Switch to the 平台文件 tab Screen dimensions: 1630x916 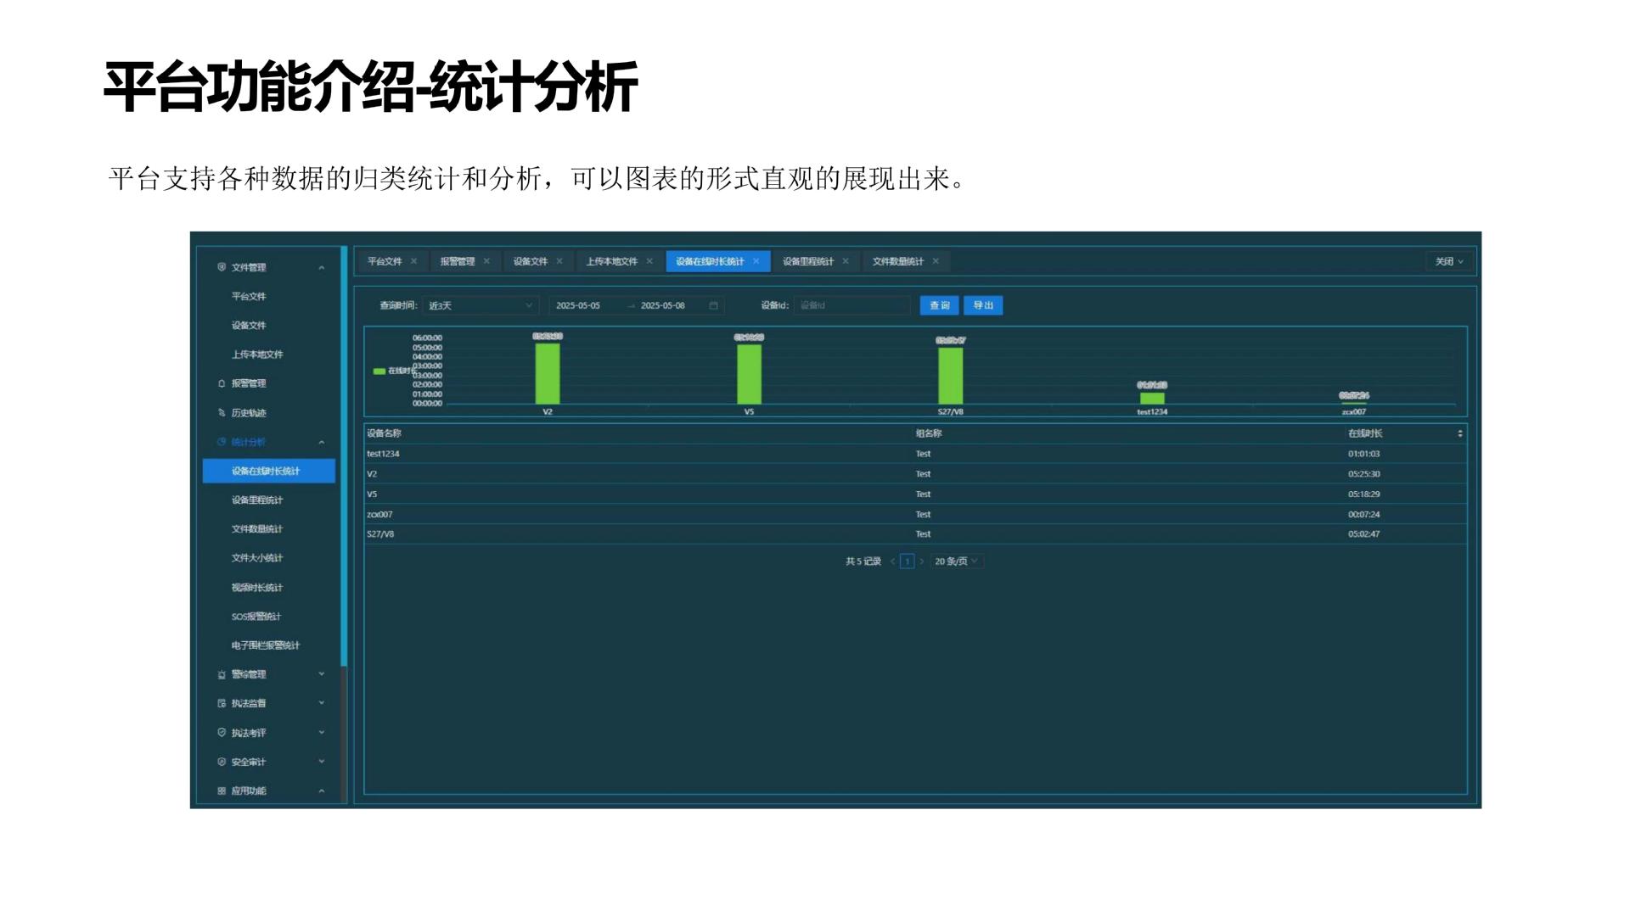pos(385,261)
